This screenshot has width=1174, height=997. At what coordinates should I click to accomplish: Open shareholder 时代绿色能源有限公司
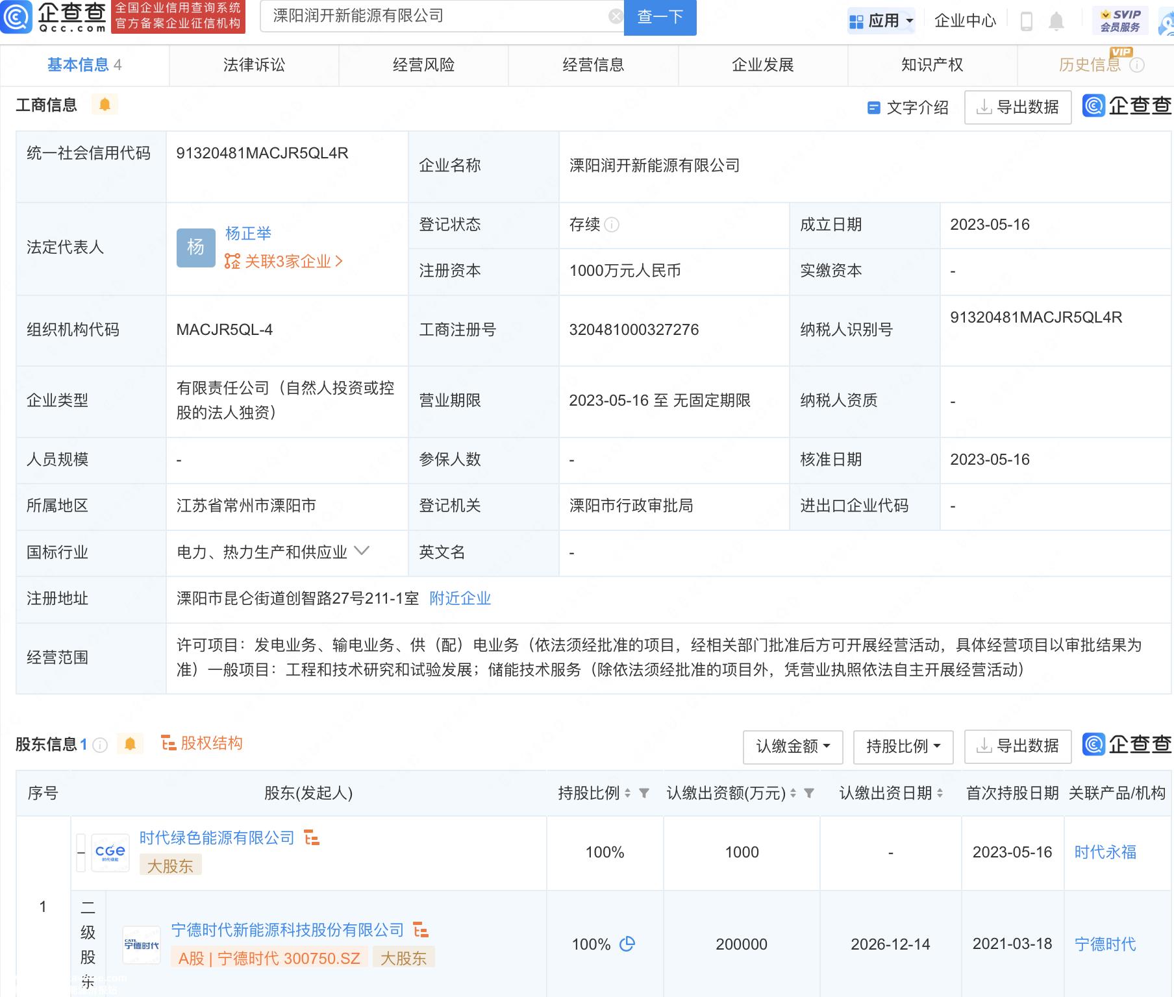point(217,838)
